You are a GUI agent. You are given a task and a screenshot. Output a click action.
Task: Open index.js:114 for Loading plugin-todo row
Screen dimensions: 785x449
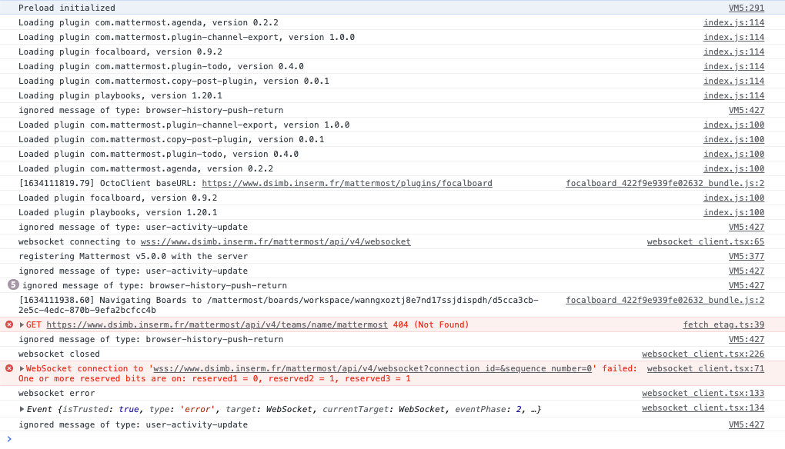click(733, 66)
